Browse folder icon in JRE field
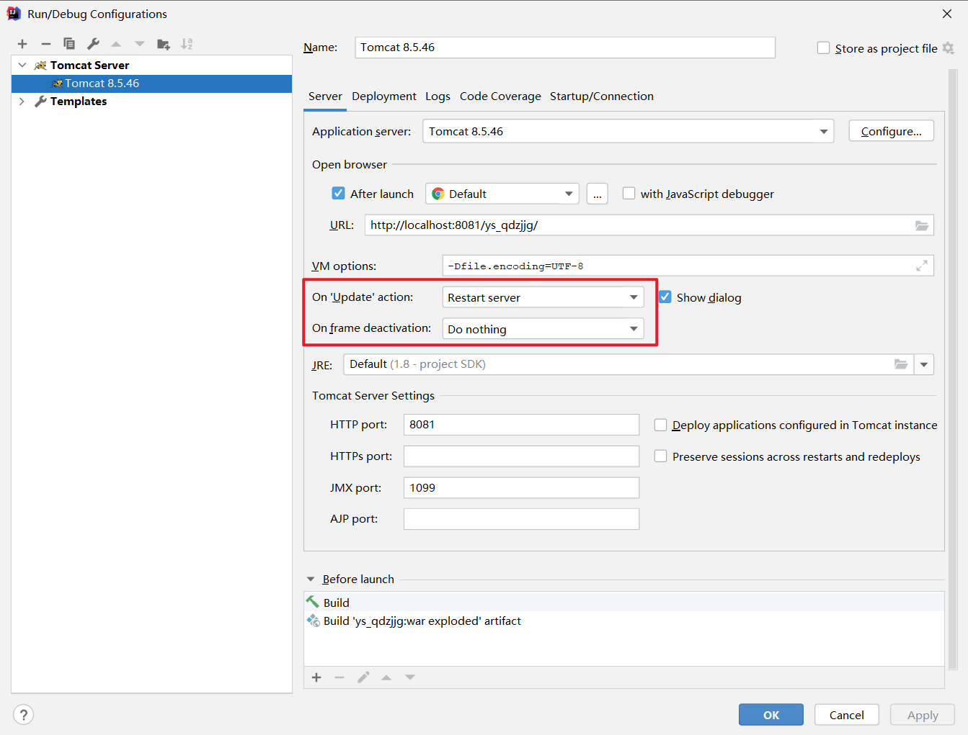Screen dimensions: 968x735 coord(901,364)
